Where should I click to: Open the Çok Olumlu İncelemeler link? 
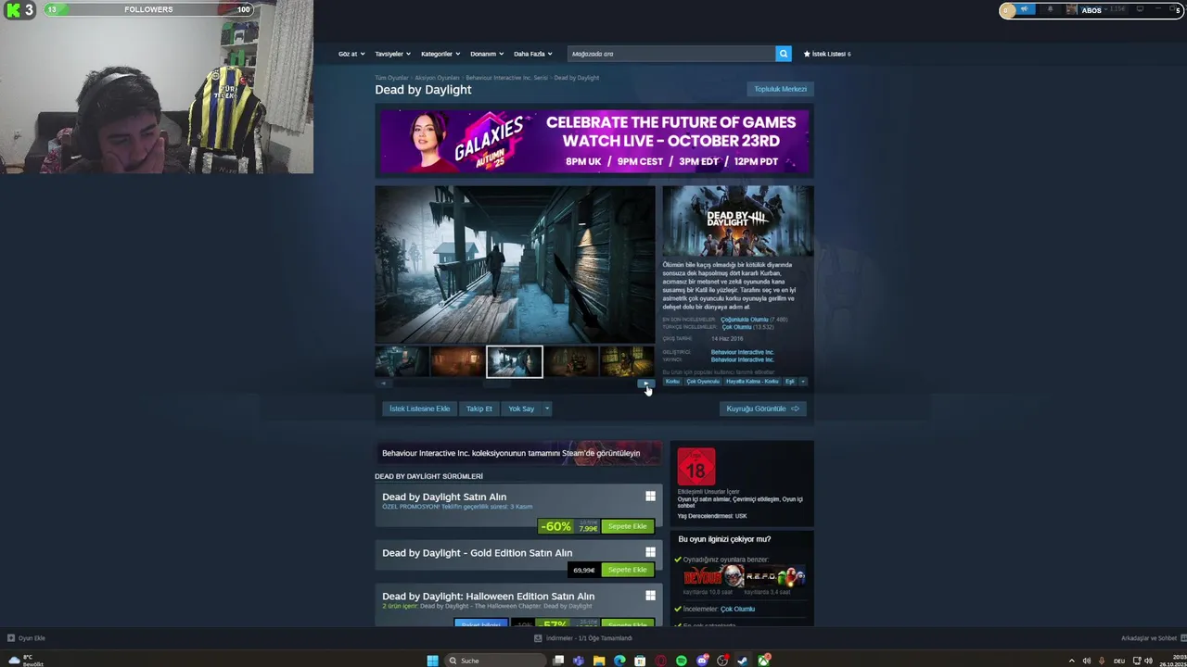[x=737, y=609]
